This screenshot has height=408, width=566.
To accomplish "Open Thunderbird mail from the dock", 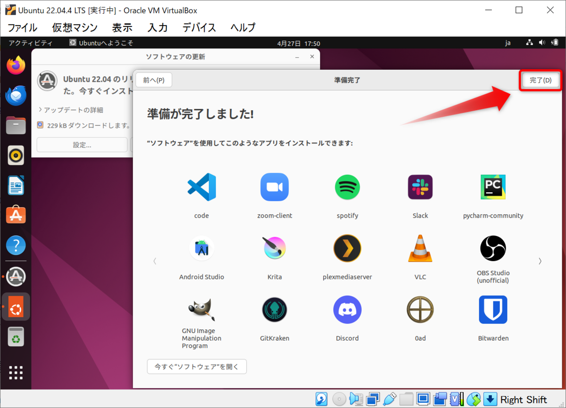I will [16, 96].
